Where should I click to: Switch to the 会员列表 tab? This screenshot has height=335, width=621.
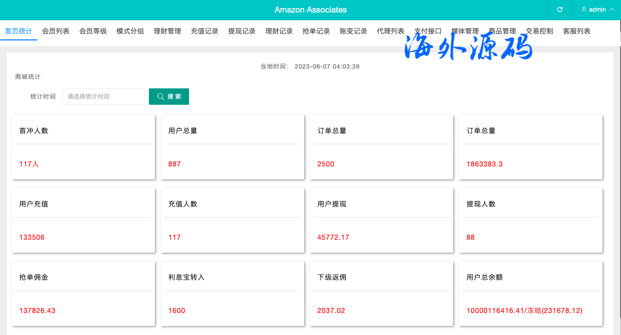coord(56,31)
